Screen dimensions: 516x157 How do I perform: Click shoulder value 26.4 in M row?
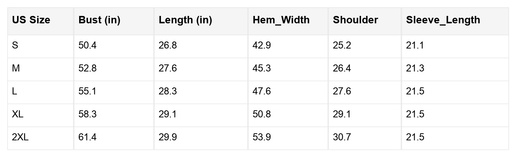pyautogui.click(x=342, y=69)
